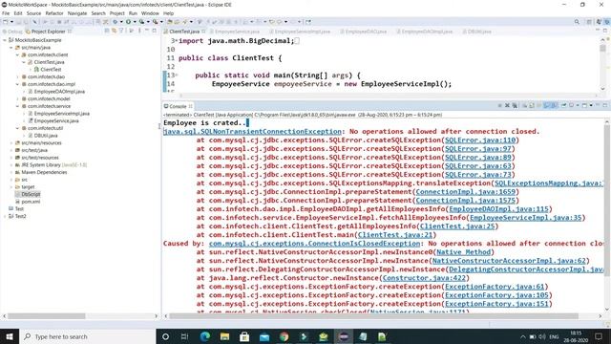Open the Run button dropdown arrow

click(x=134, y=22)
